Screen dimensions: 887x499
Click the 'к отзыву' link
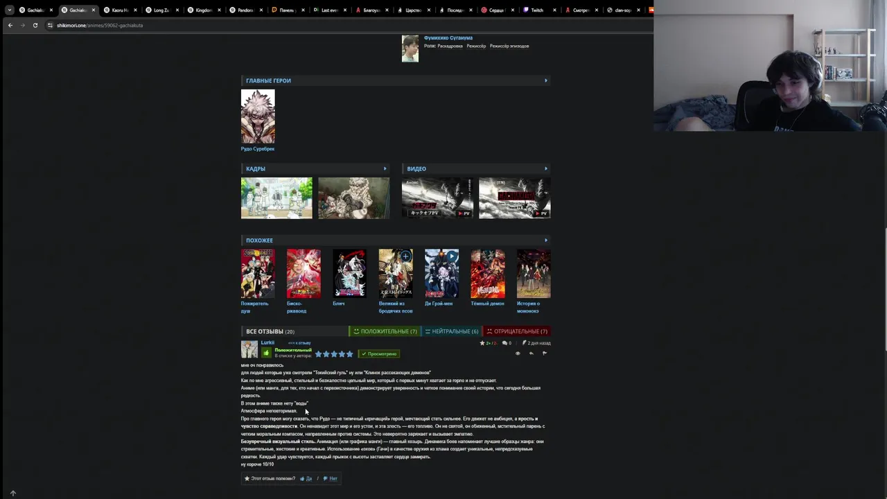point(299,343)
